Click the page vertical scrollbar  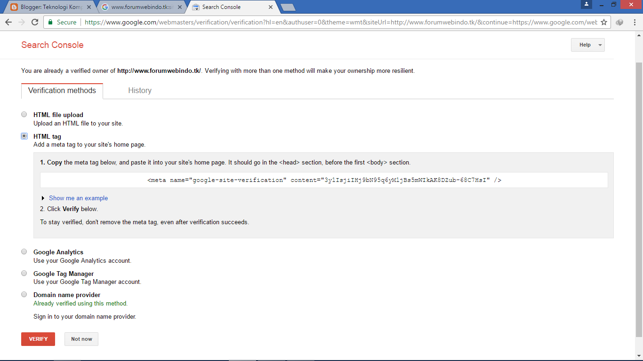(639, 200)
